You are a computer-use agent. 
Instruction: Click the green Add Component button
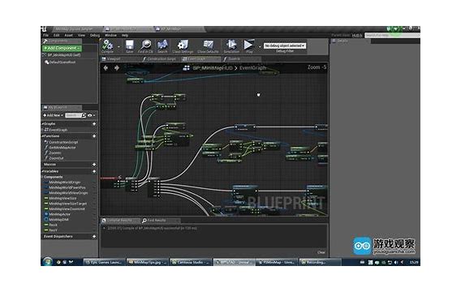point(62,48)
